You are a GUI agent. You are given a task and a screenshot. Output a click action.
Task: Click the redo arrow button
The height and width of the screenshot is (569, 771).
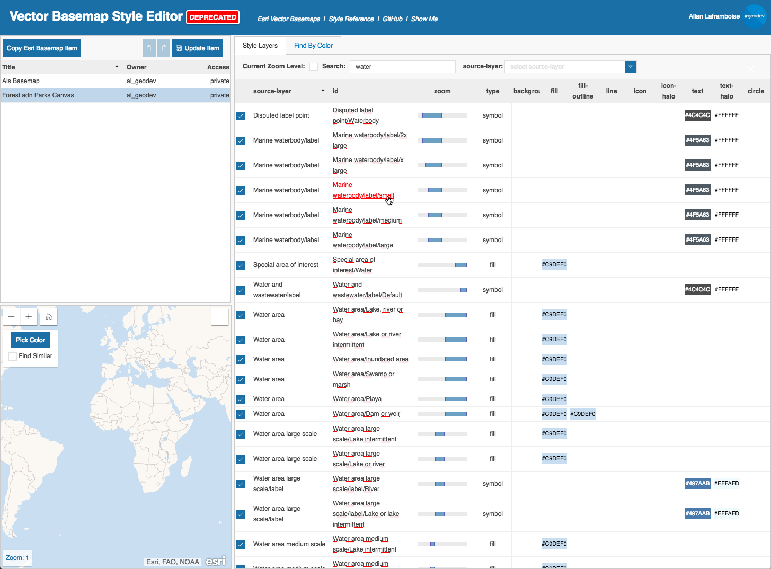coord(164,48)
